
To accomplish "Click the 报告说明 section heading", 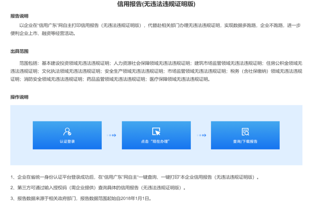I will (19, 17).
